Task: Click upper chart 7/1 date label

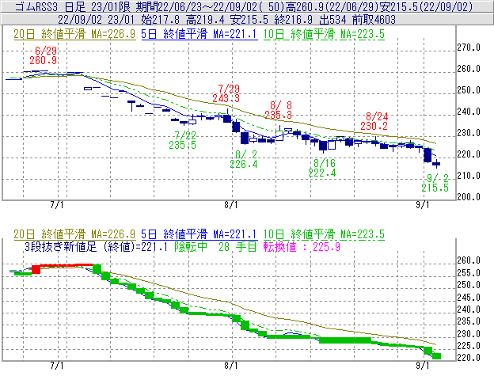Action: coord(57,205)
